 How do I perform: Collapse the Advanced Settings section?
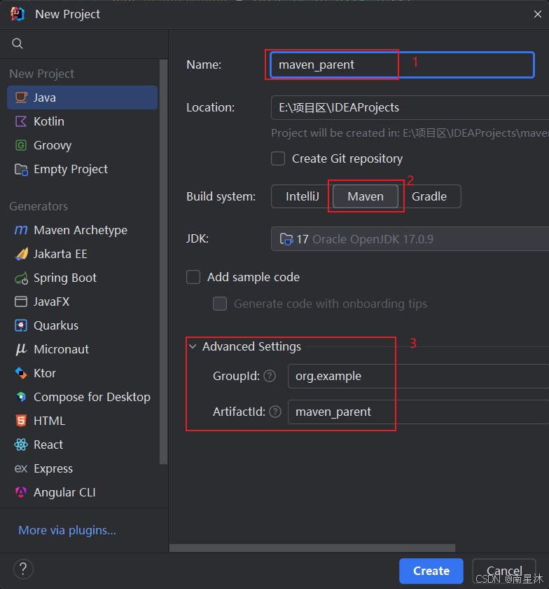click(x=193, y=346)
